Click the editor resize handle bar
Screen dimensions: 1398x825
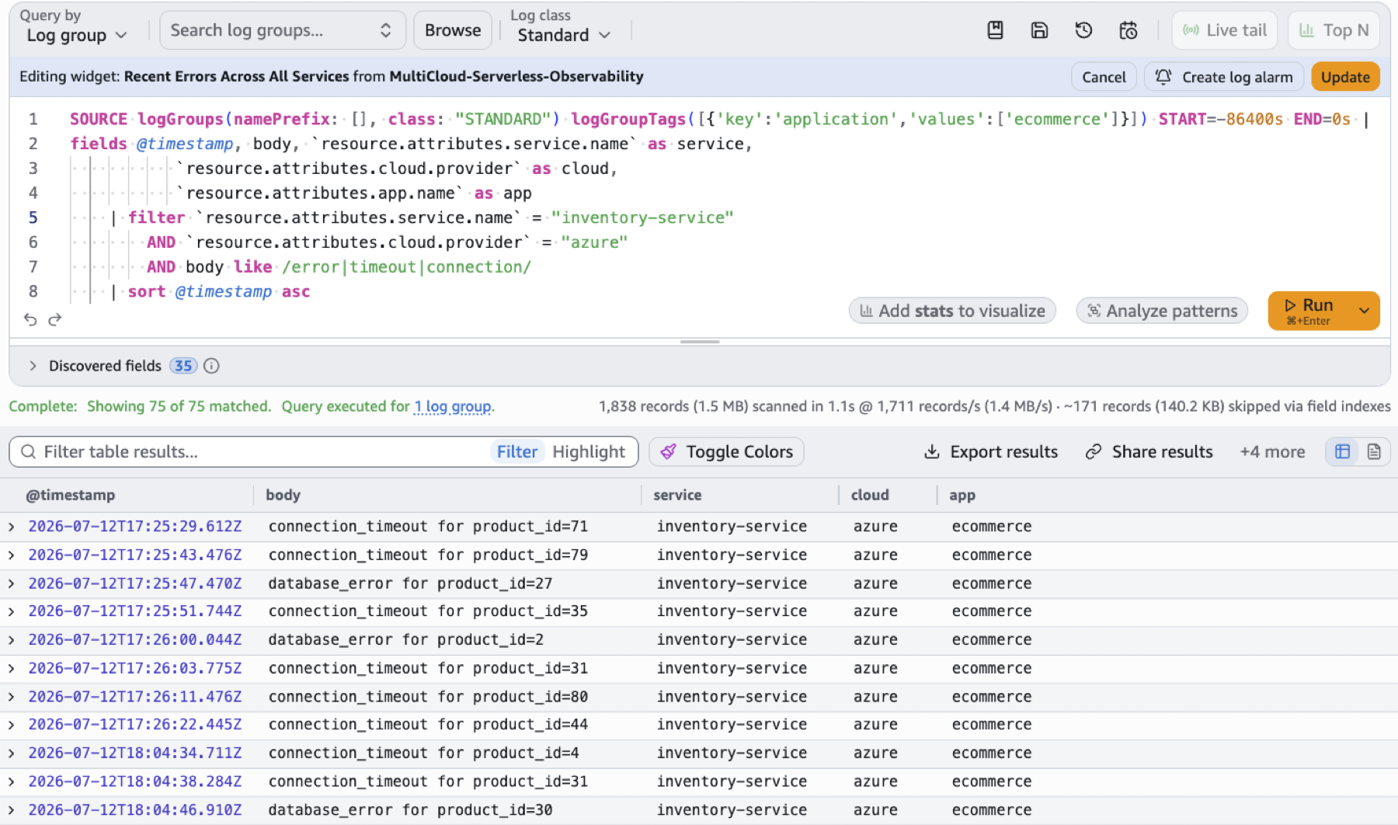700,342
